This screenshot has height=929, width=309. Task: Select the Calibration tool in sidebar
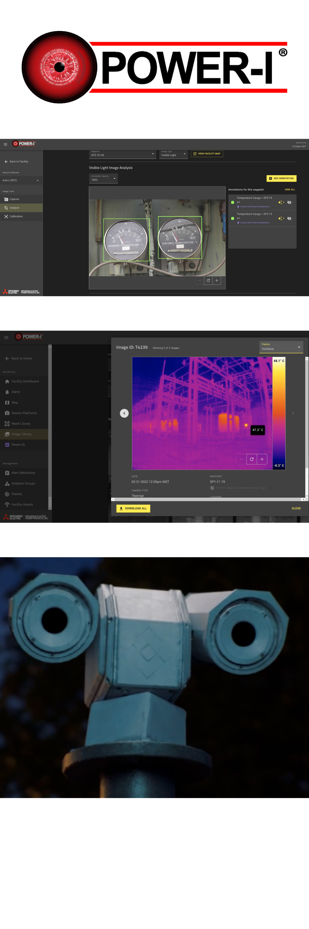point(16,216)
